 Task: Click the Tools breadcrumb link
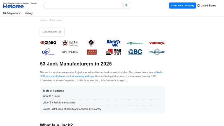[52, 20]
